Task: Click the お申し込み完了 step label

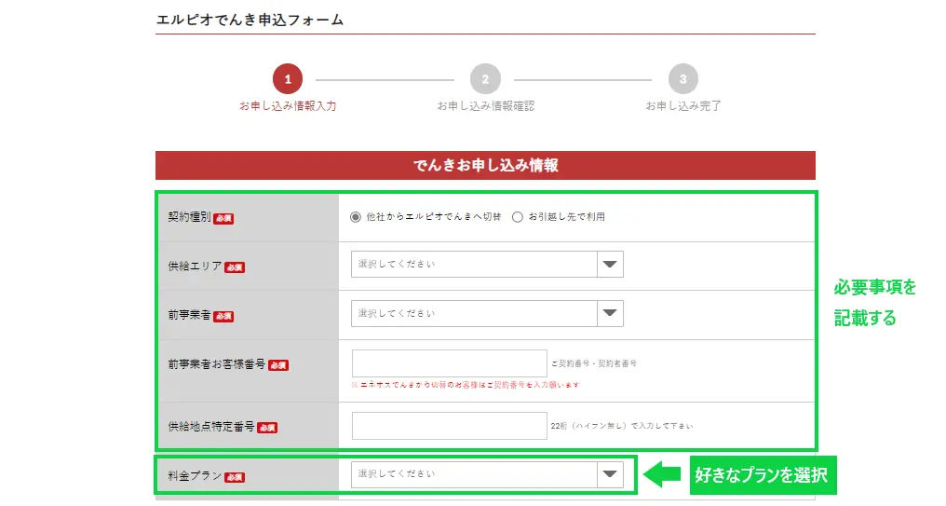Action: pos(682,105)
